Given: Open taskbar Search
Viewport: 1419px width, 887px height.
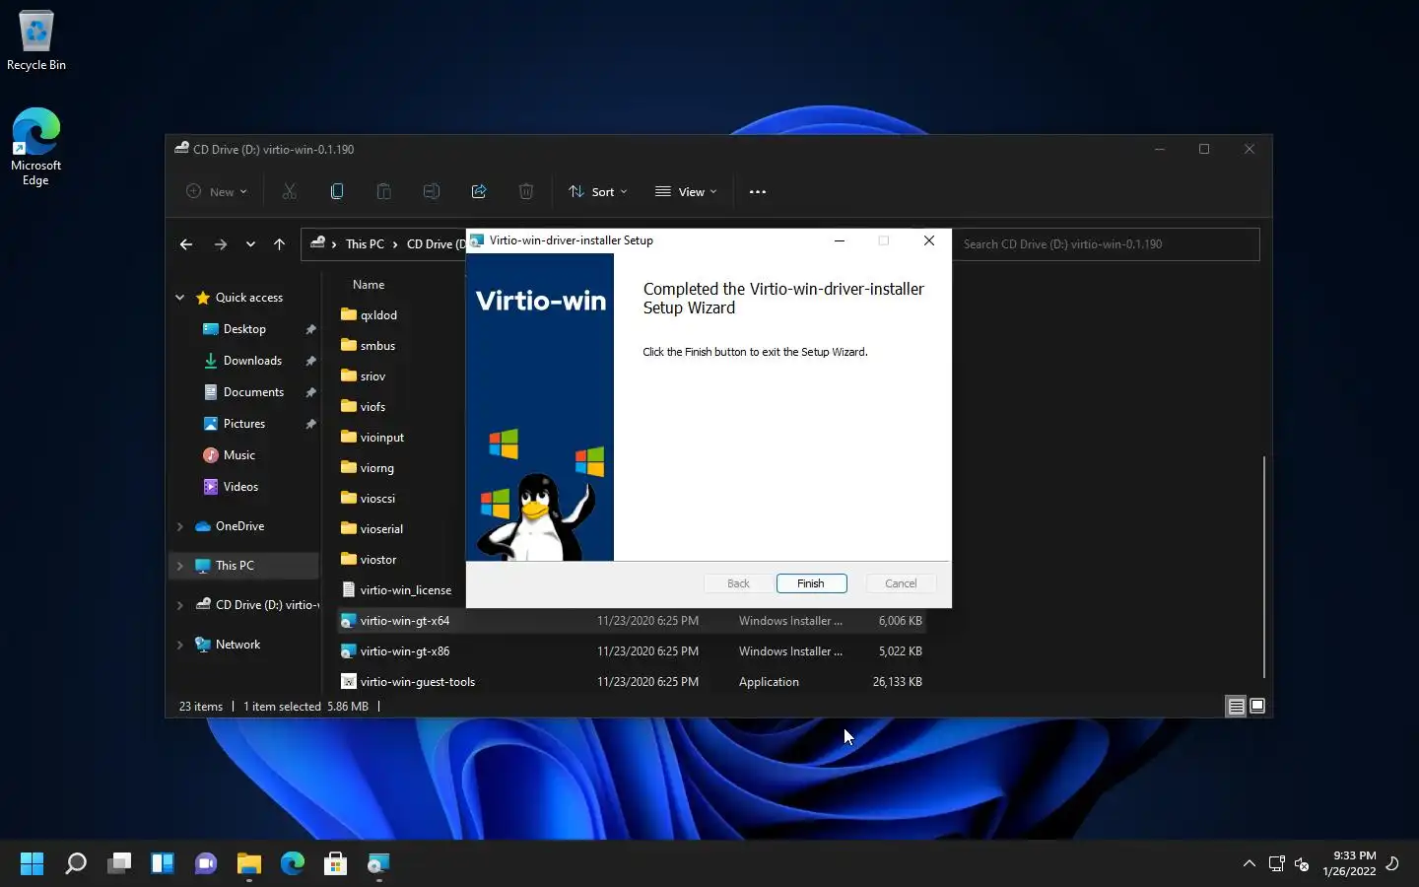Looking at the screenshot, I should click(76, 864).
